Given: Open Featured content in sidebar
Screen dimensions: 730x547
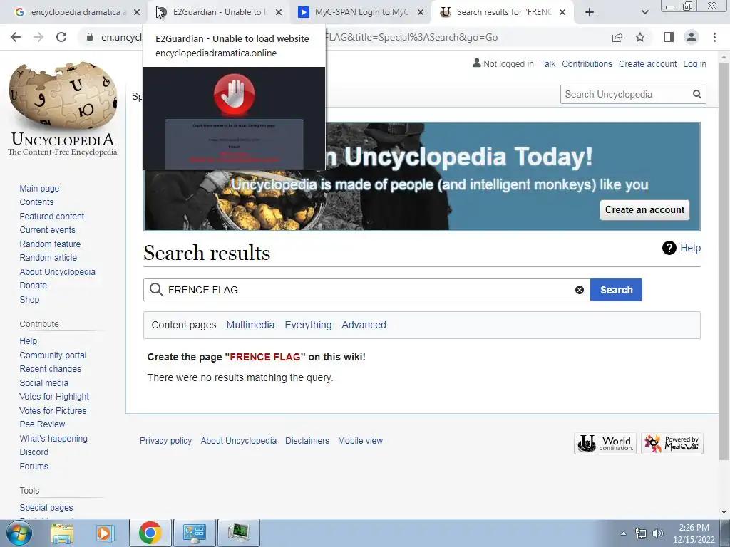Looking at the screenshot, I should 51,216.
